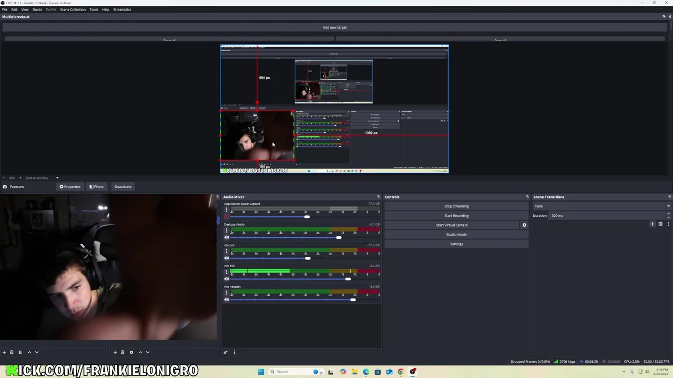Open preview Scale to Window dropdown
Image resolution: width=673 pixels, height=378 pixels.
[x=42, y=178]
